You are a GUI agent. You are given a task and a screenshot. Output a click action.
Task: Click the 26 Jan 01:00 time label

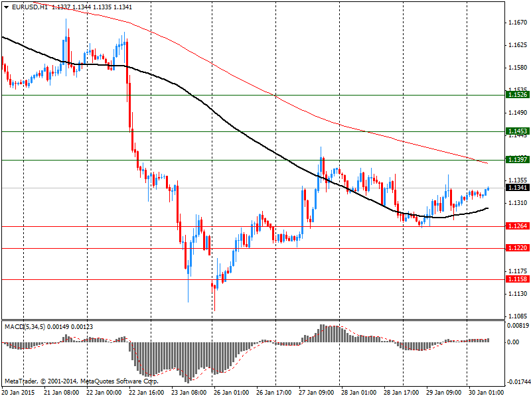click(231, 393)
